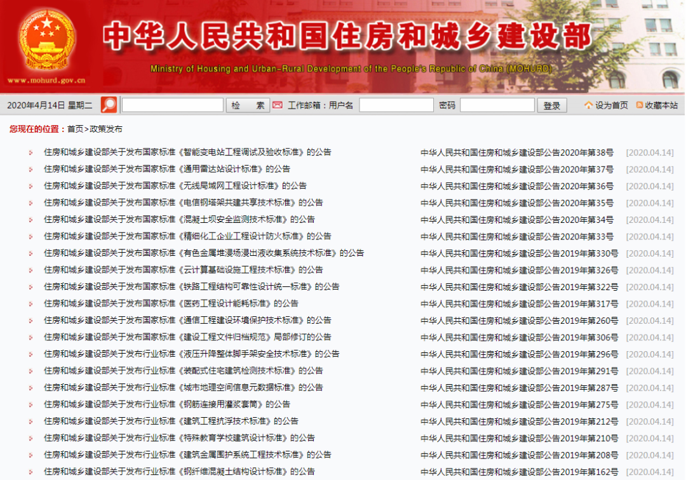Focus the search keyword input field
The width and height of the screenshot is (686, 480).
(x=172, y=105)
